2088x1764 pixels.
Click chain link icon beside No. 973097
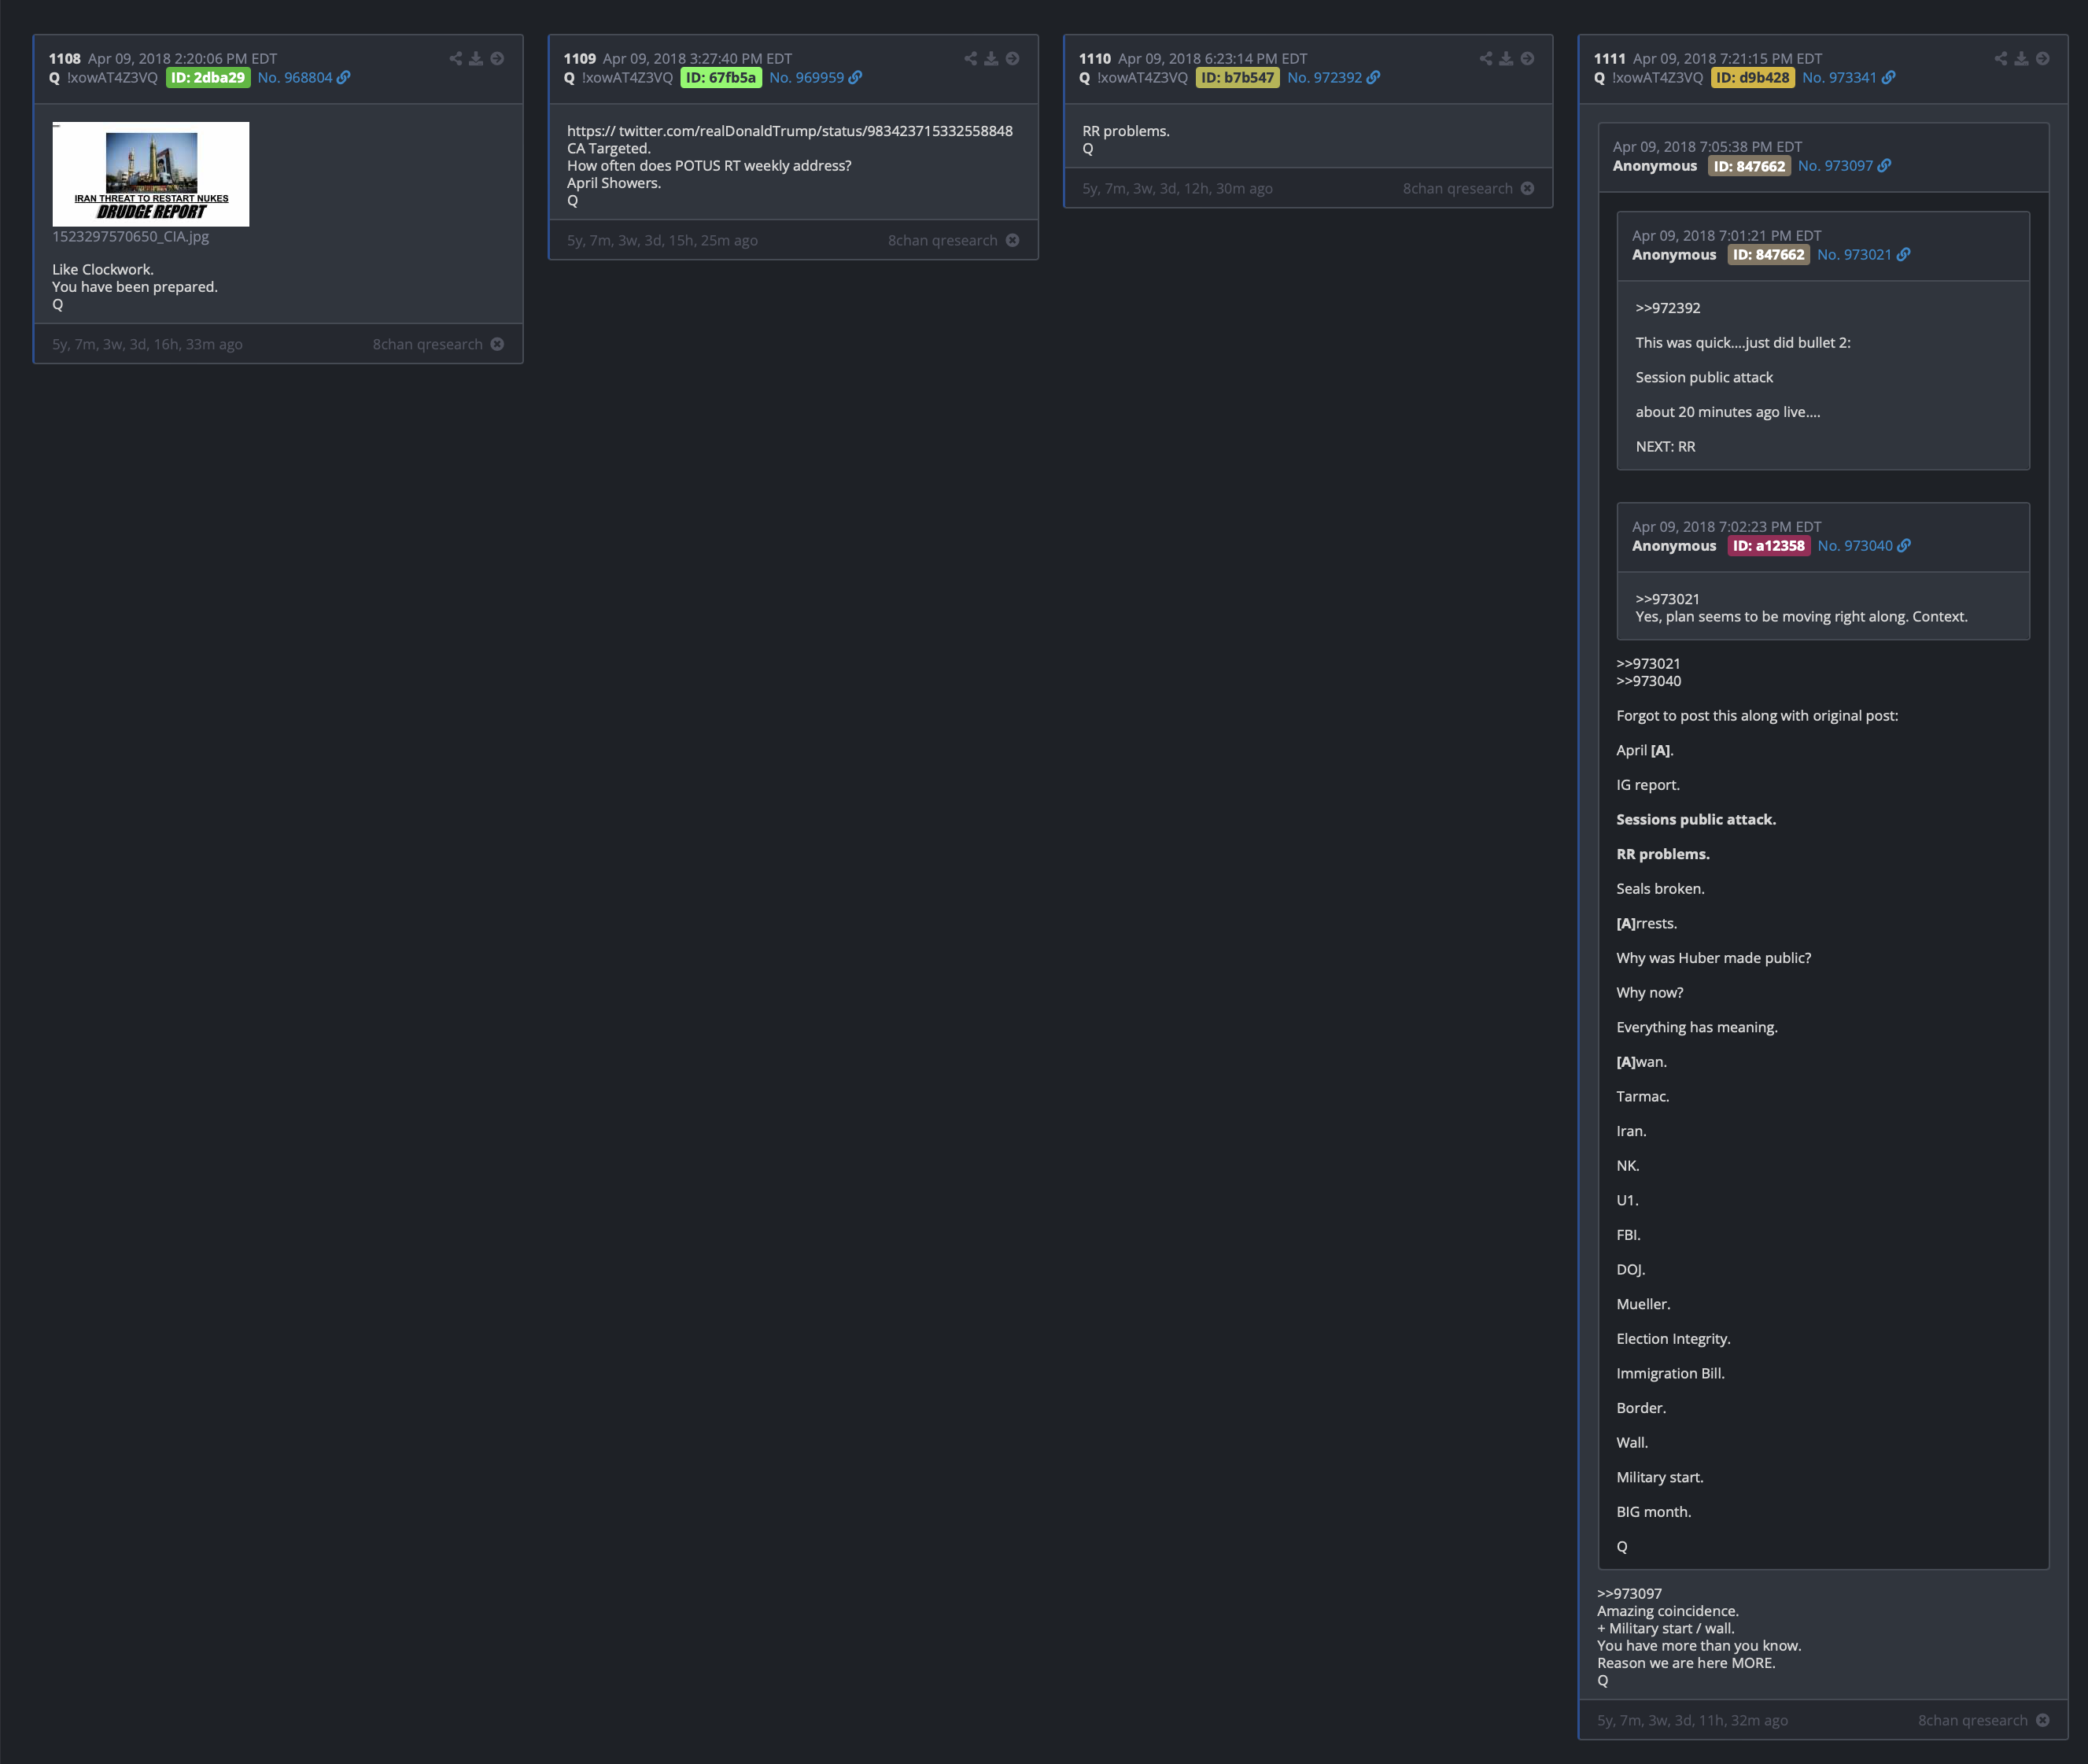1884,166
